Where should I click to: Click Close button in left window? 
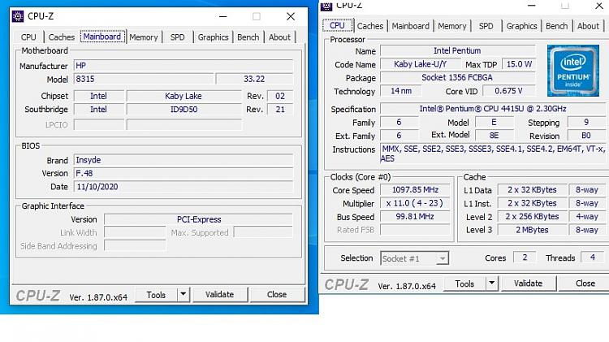[277, 295]
